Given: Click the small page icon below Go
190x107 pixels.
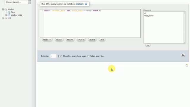Looking at the screenshot, I should coord(187,65).
